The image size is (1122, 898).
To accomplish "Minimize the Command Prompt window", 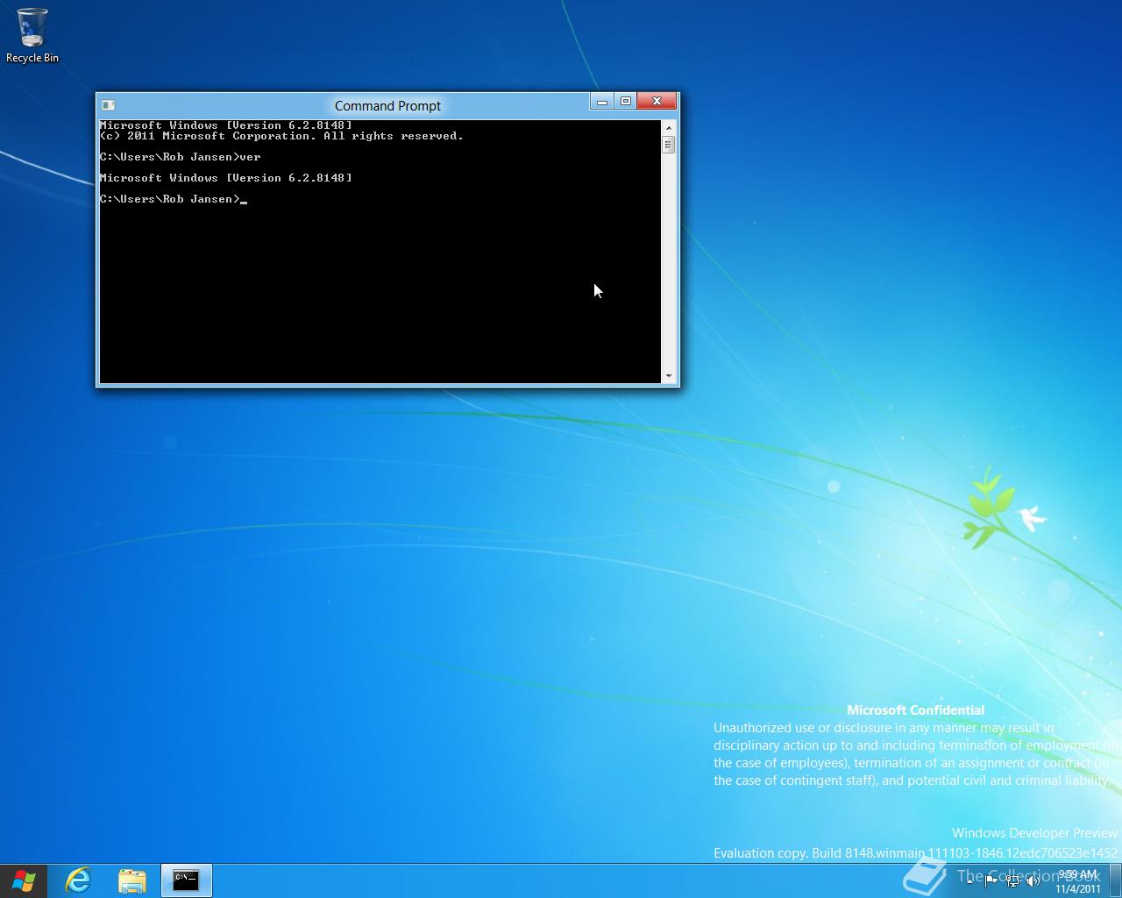I will pos(601,102).
